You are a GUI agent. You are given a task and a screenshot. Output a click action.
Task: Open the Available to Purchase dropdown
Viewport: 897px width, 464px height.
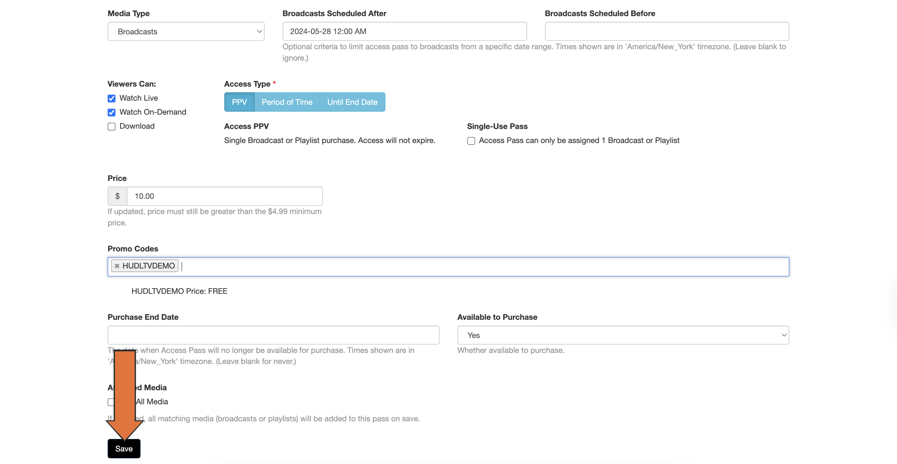623,335
